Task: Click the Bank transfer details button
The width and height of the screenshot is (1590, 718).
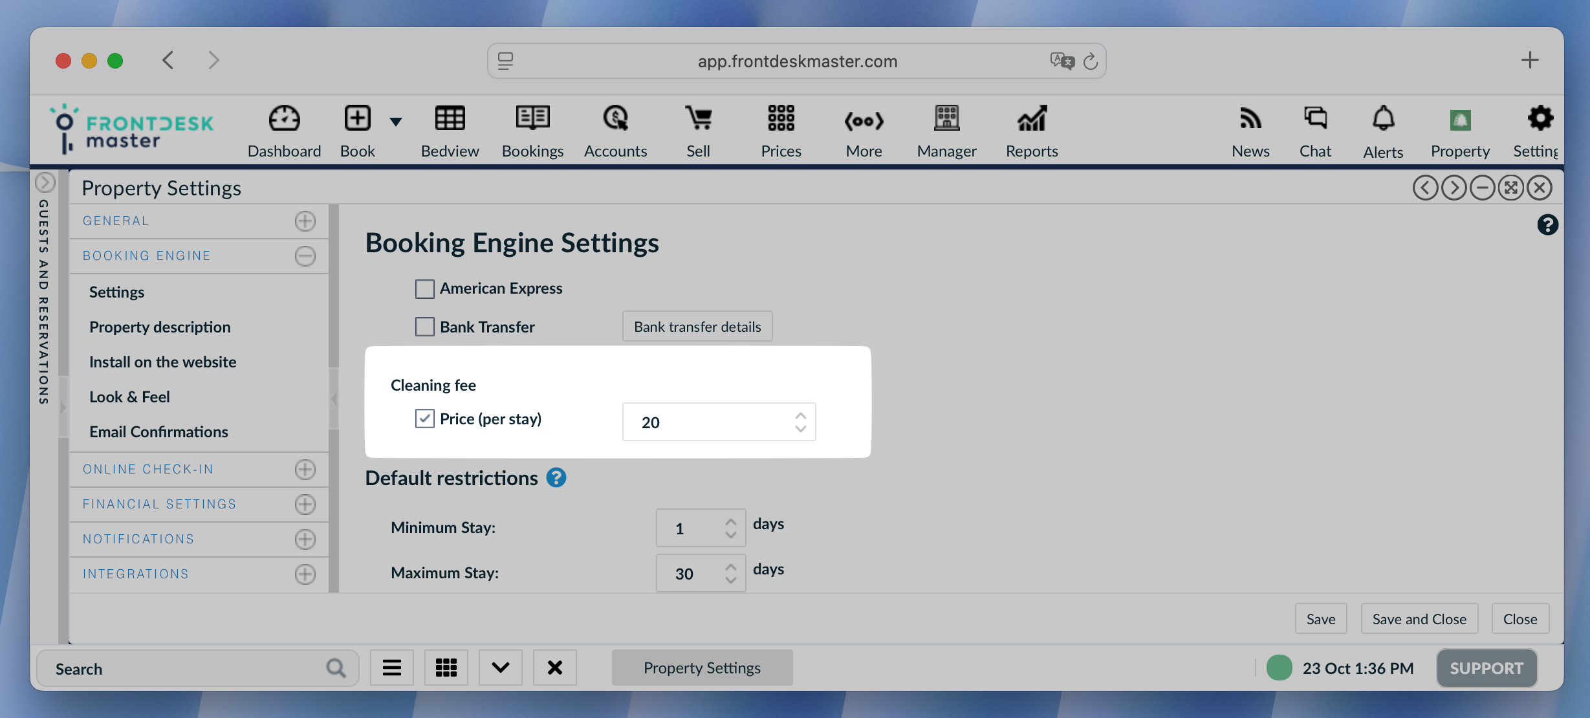Action: point(697,327)
